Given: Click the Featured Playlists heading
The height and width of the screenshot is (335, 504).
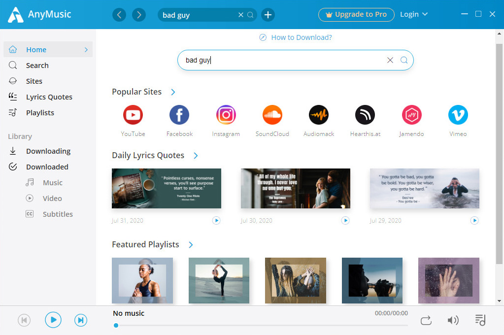Looking at the screenshot, I should tap(145, 245).
